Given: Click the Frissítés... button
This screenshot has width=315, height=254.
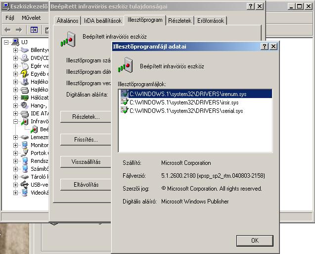Looking at the screenshot, I should point(86,140).
